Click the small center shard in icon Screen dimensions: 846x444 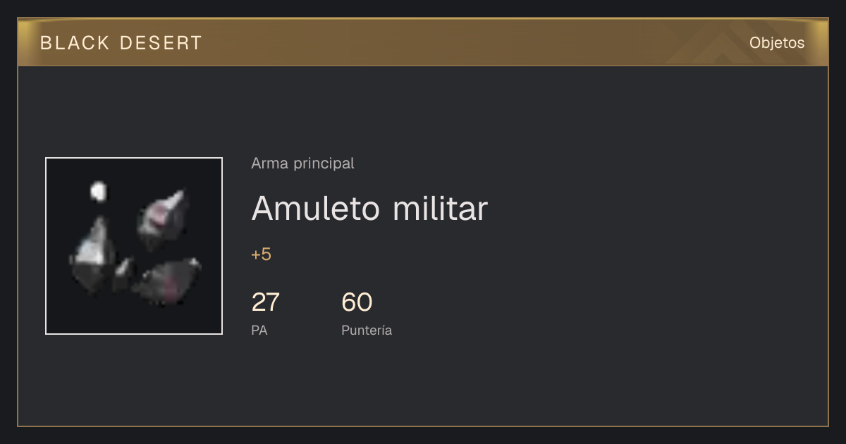[x=124, y=269]
